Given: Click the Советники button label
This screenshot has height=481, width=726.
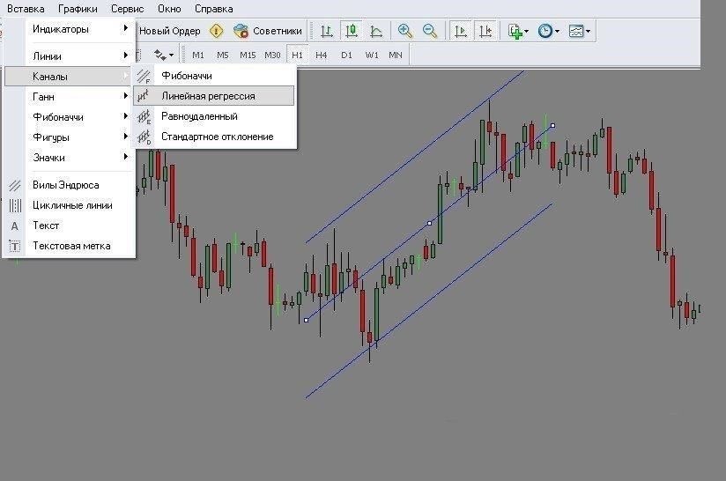Looking at the screenshot, I should [278, 31].
